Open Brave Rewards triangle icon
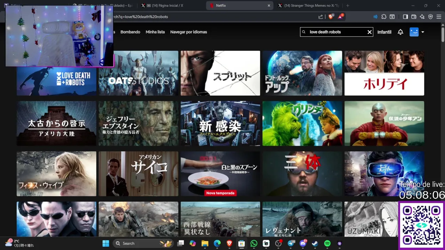This screenshot has width=445, height=250. (340, 16)
